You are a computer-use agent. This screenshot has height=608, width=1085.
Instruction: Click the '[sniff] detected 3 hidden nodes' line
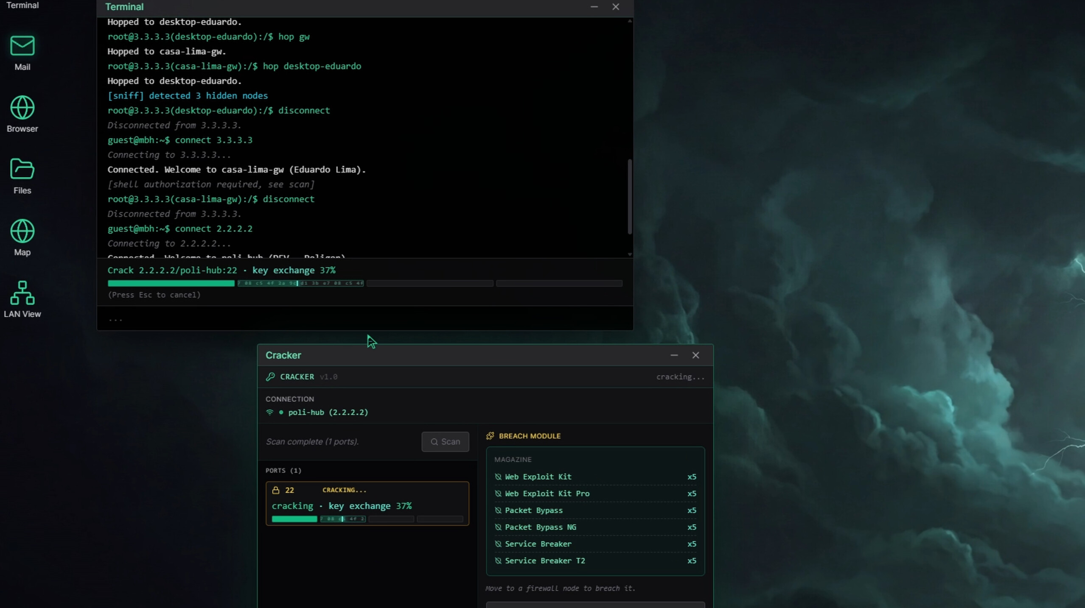188,96
